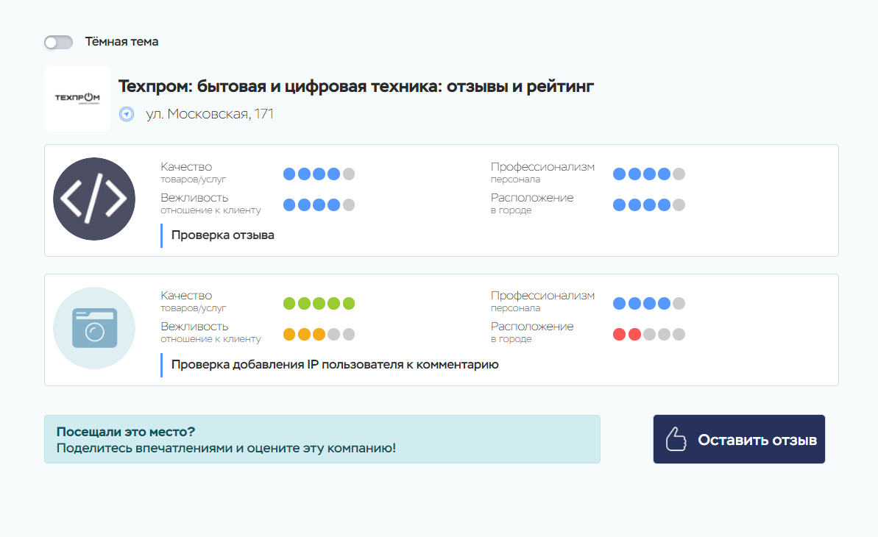
Task: Click the Техпром company logo
Action: (77, 99)
